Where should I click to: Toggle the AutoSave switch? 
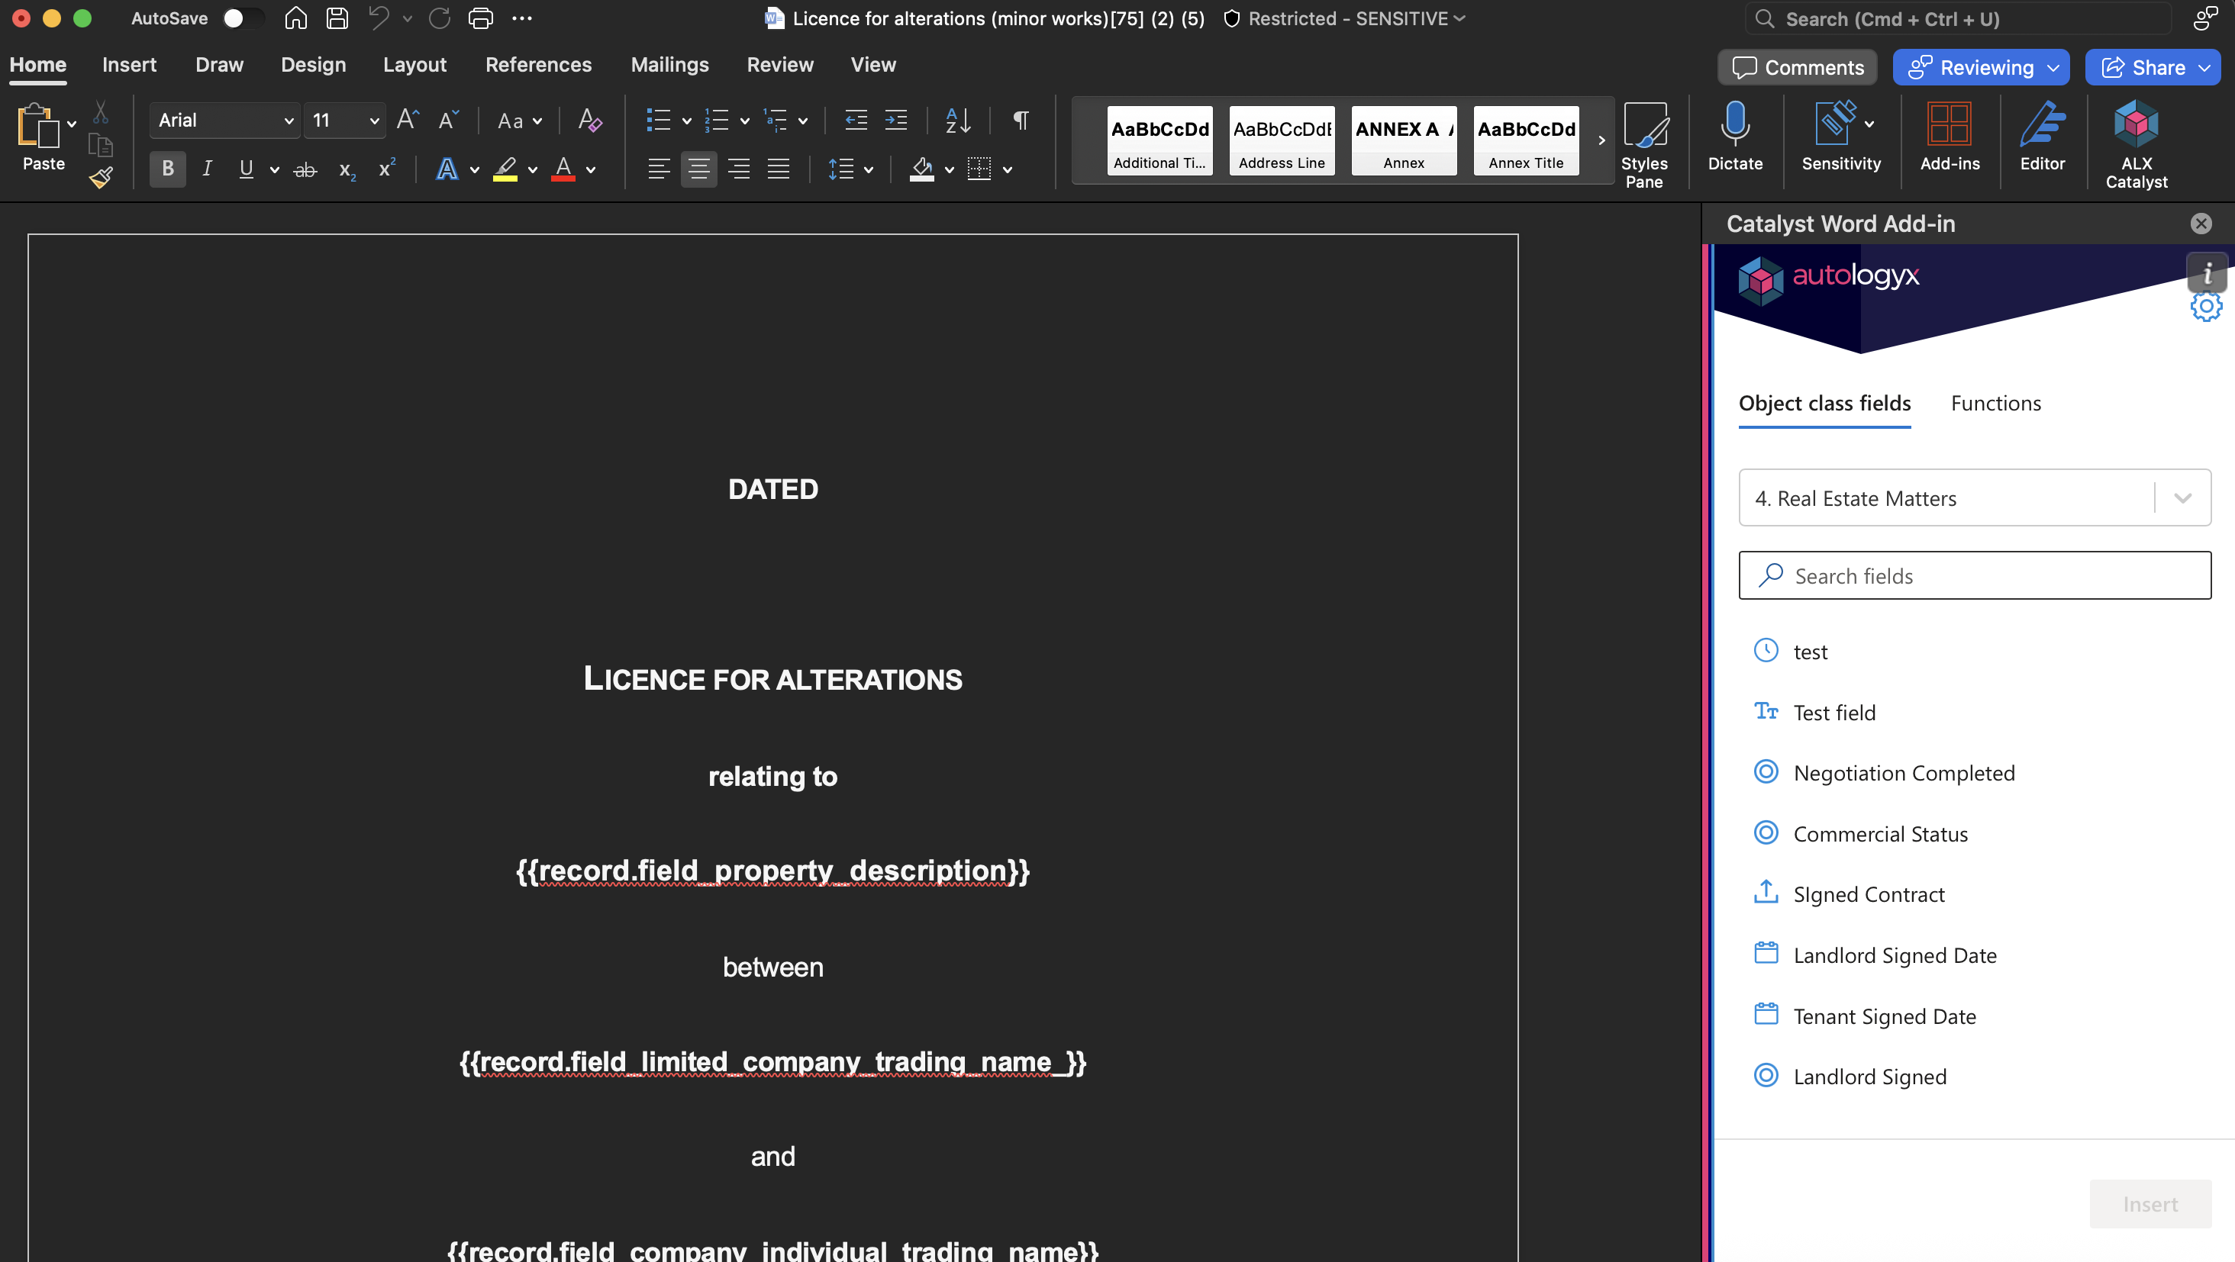(242, 18)
